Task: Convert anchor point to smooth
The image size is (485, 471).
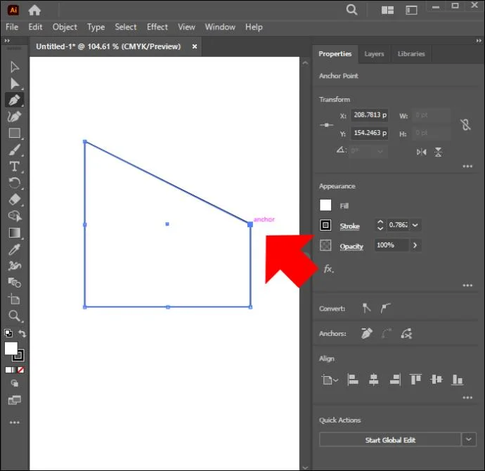Action: pyautogui.click(x=385, y=308)
